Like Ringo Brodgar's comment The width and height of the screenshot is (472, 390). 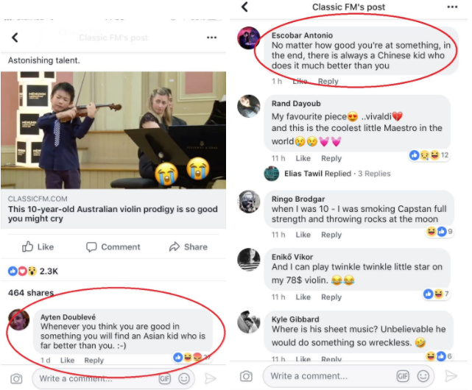pyautogui.click(x=303, y=235)
